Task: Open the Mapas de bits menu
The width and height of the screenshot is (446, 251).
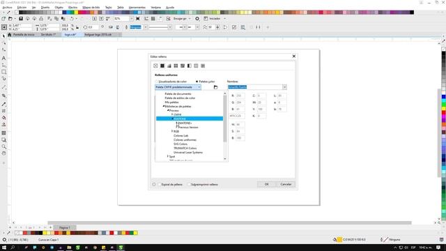Action: [x=91, y=8]
